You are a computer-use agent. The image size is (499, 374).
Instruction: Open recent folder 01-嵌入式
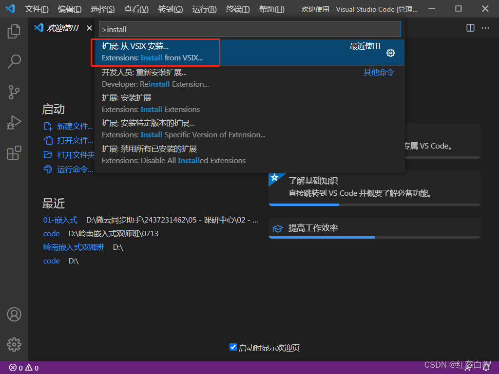60,220
